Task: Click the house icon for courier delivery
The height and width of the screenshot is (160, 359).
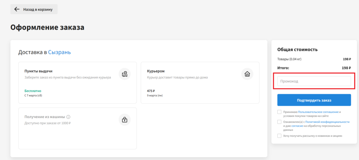Action: point(247,74)
